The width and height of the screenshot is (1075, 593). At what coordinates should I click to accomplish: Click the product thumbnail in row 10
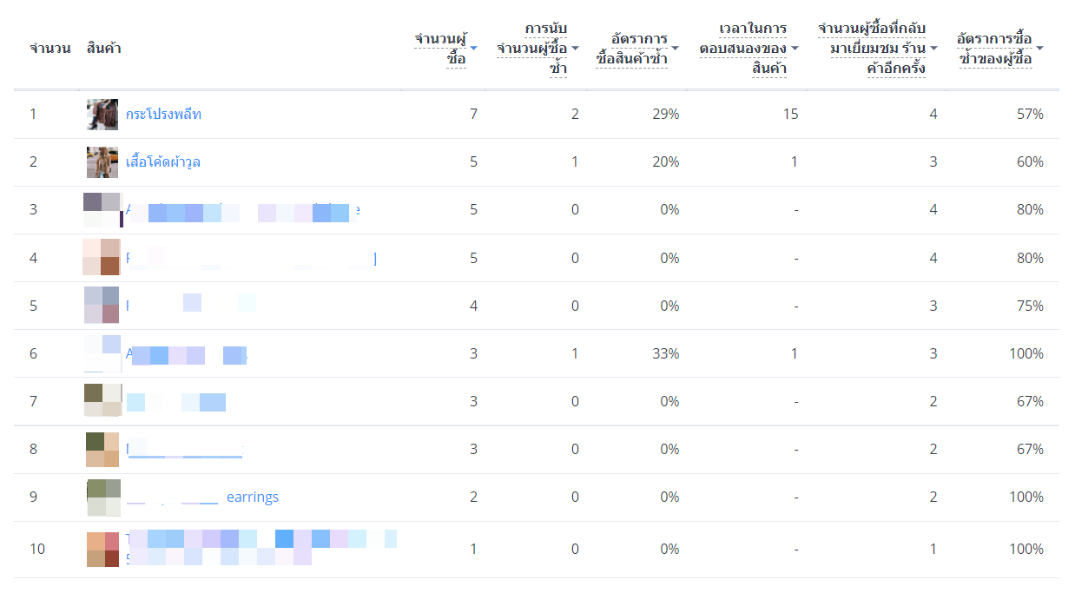[102, 549]
